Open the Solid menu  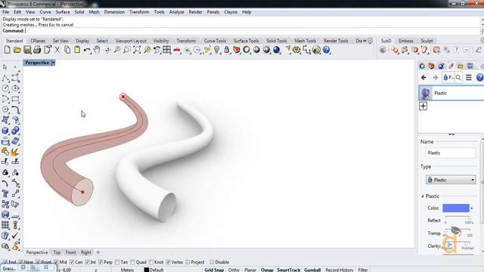tap(79, 12)
